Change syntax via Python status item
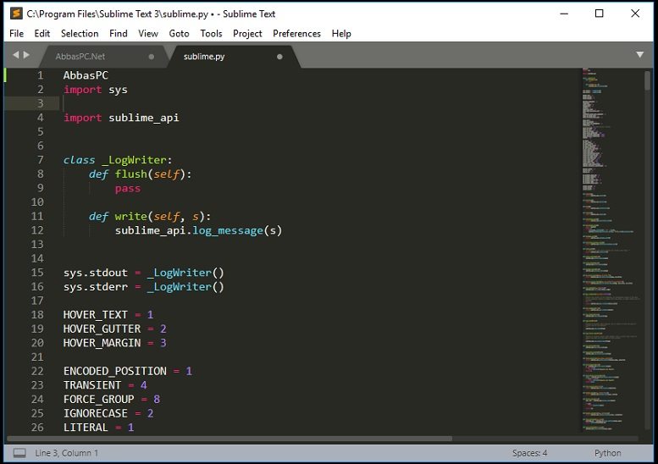Viewport: 658px width, 464px height. click(608, 453)
